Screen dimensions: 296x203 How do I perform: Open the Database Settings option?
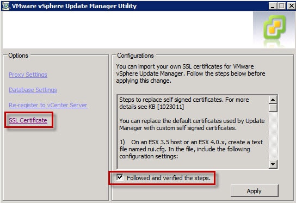pos(33,90)
